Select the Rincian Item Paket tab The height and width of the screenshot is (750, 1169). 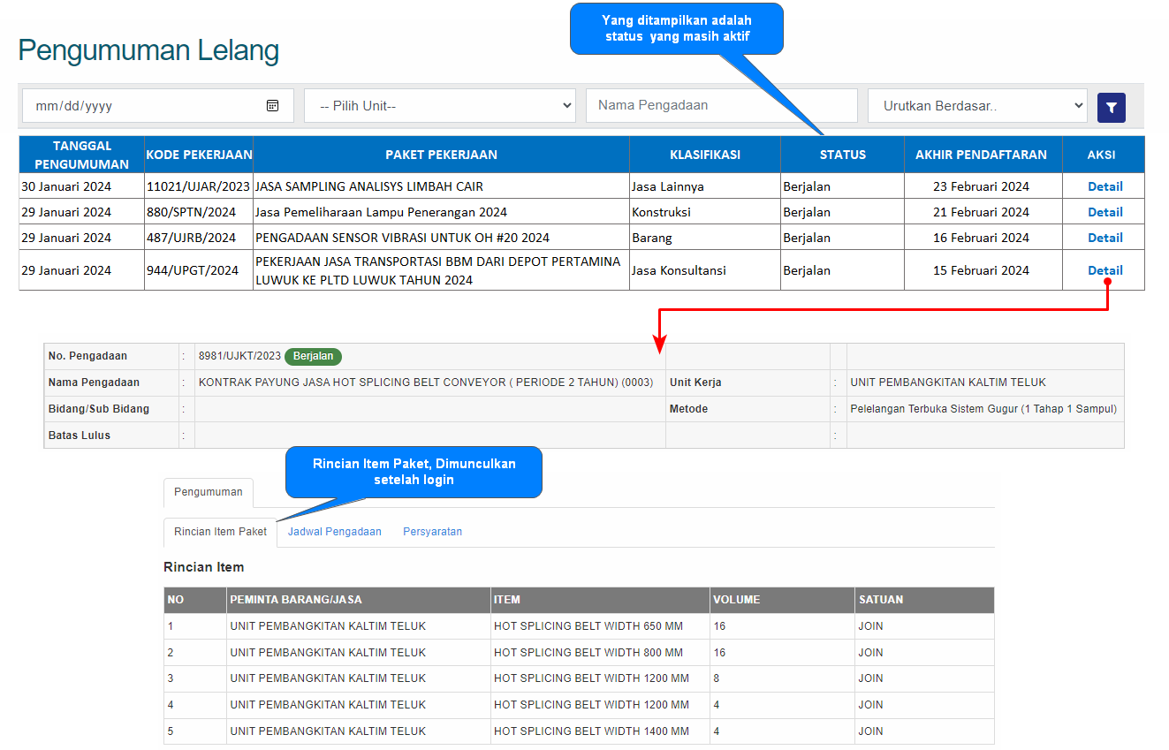click(220, 532)
